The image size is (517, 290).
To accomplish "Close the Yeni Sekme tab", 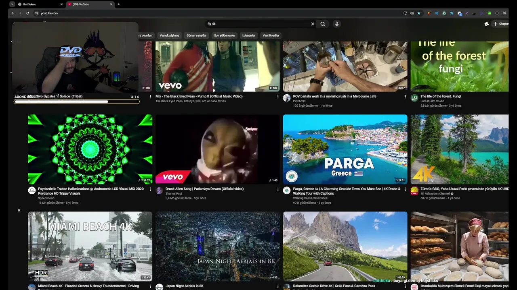I will (61, 4).
